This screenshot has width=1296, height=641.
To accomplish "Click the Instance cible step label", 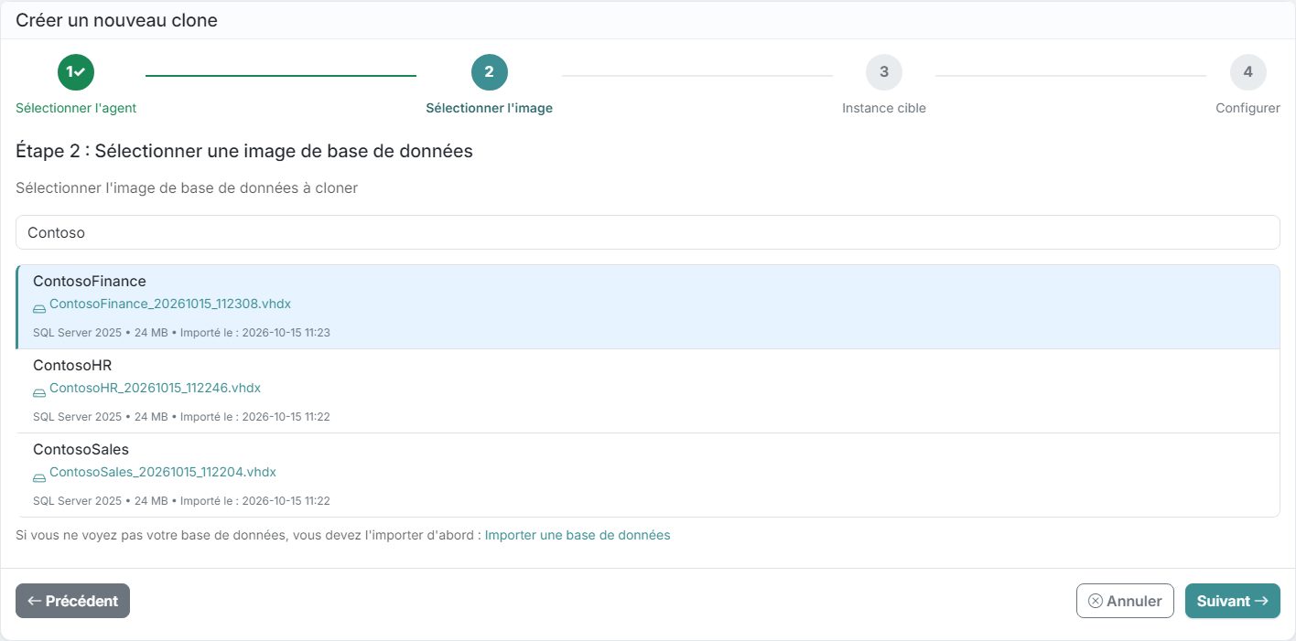I will [884, 108].
